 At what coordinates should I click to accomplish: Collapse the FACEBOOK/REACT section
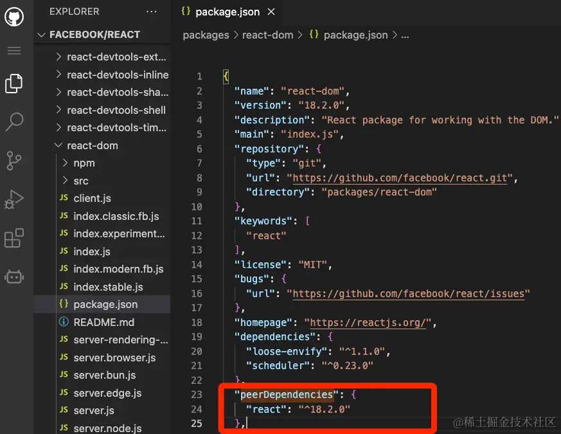coord(43,34)
